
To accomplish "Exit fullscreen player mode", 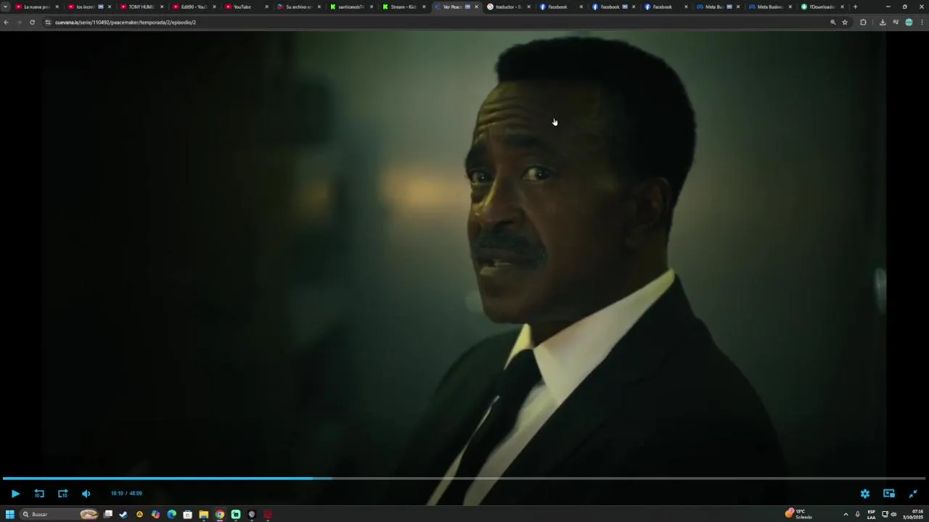I will 913,494.
